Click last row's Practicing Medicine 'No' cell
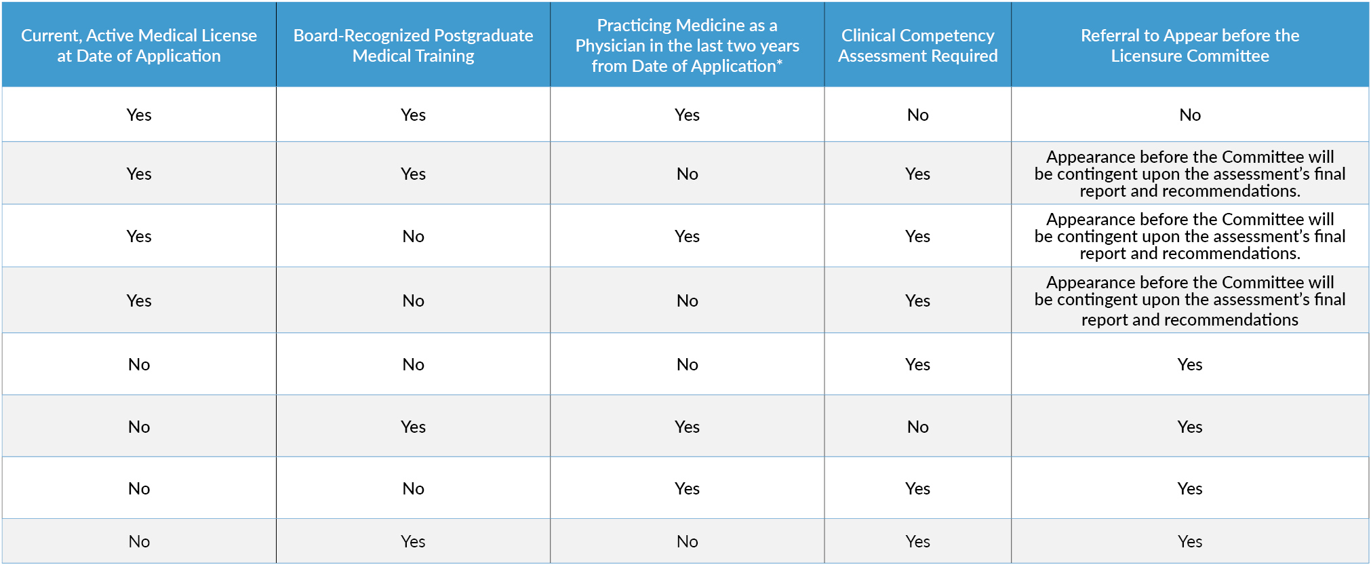Image resolution: width=1371 pixels, height=565 pixels. tap(687, 541)
